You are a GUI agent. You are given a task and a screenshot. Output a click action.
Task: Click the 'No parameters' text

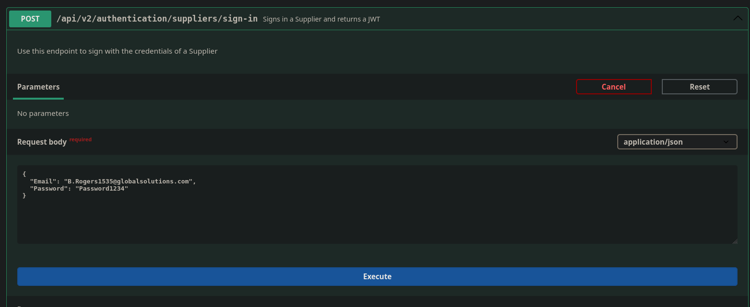(43, 114)
